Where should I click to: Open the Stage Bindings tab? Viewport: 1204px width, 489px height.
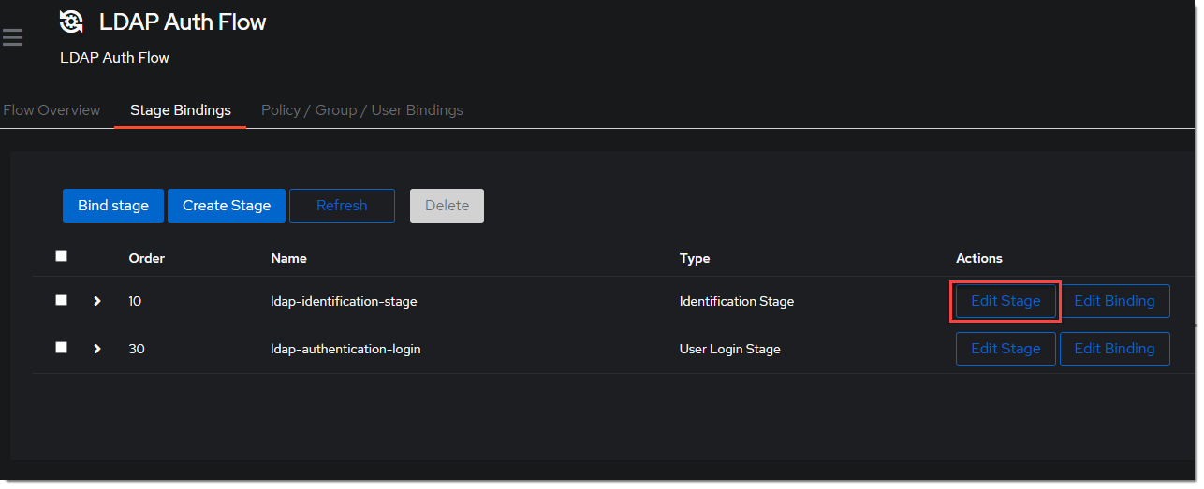click(x=180, y=110)
